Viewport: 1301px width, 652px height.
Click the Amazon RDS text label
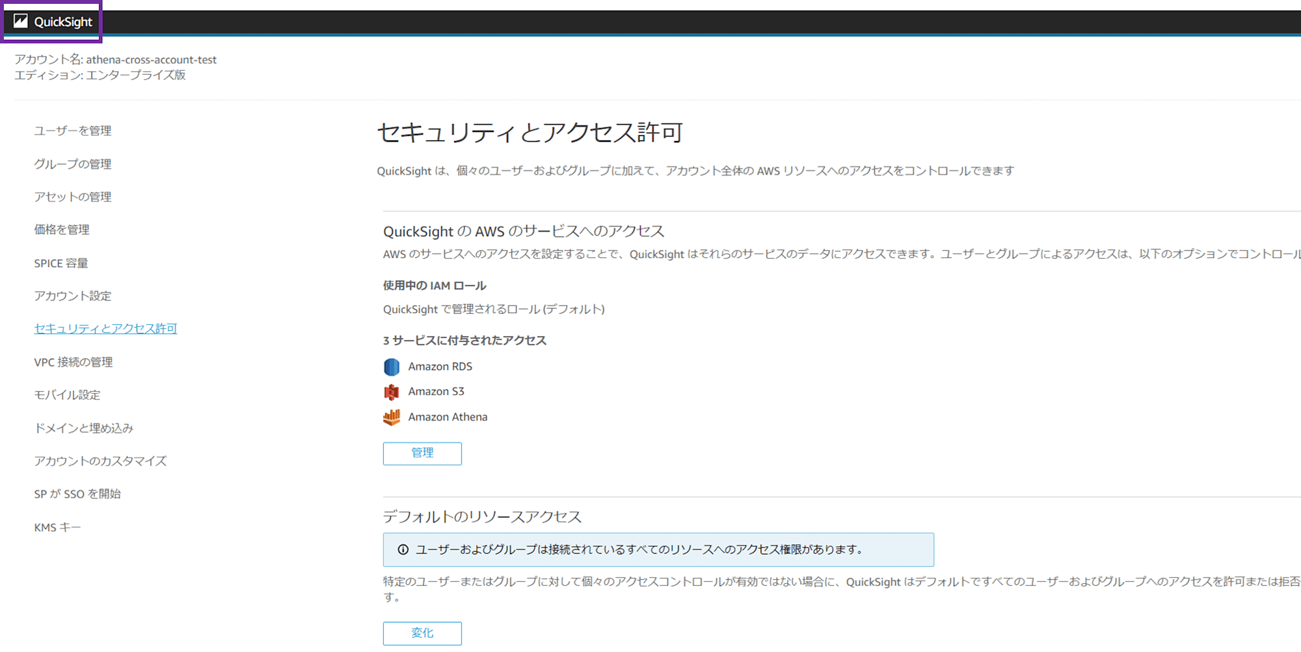(x=440, y=367)
